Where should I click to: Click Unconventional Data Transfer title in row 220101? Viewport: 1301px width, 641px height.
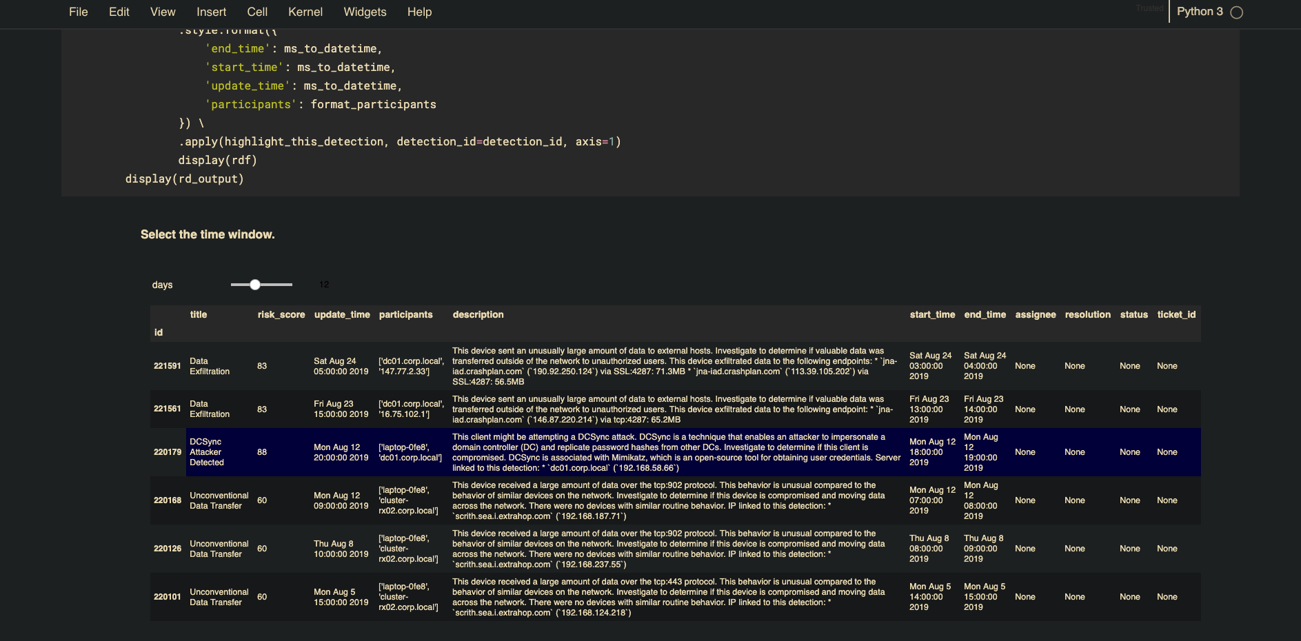219,597
